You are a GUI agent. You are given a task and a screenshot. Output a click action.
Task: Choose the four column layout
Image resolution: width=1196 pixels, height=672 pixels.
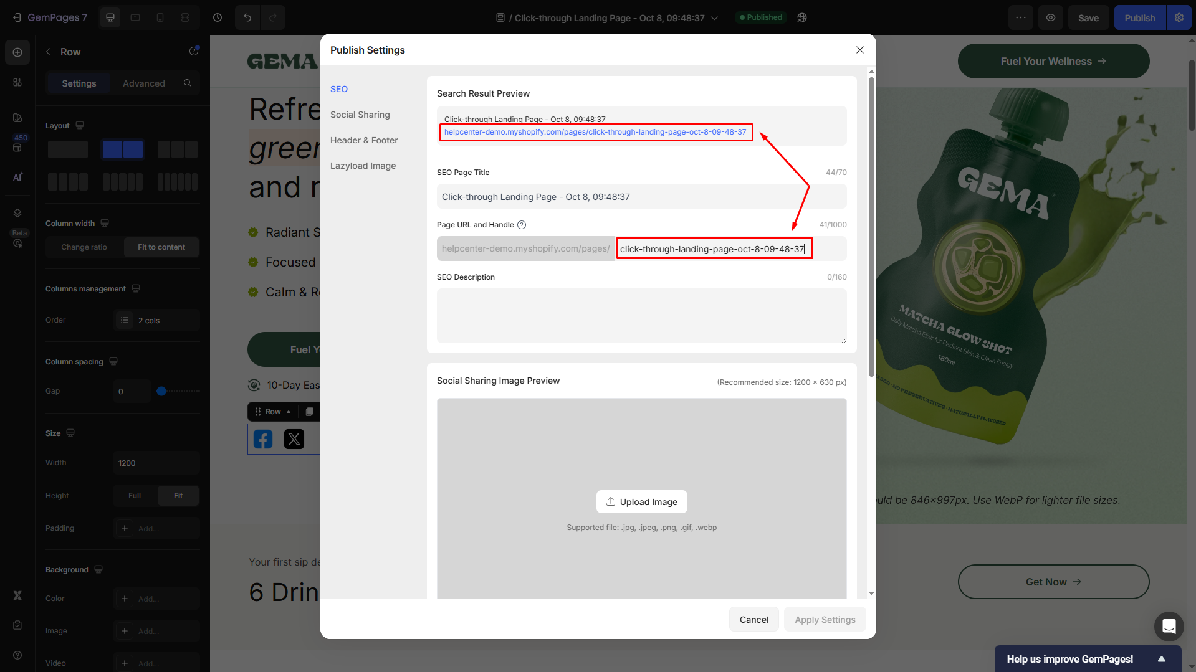pyautogui.click(x=68, y=182)
